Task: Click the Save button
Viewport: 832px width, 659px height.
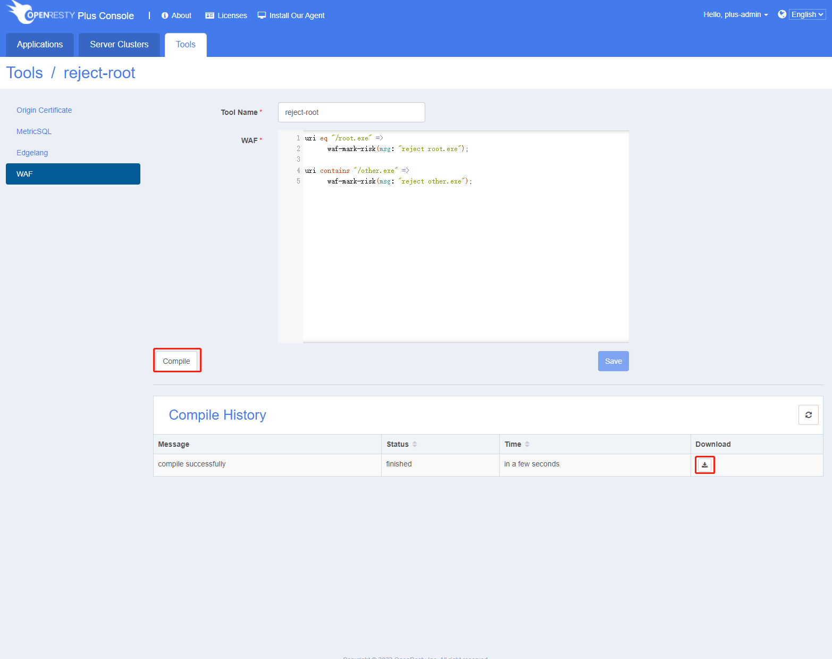Action: [613, 361]
